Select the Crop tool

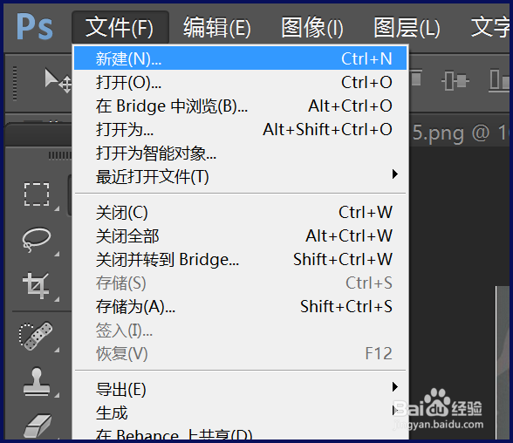pyautogui.click(x=36, y=285)
